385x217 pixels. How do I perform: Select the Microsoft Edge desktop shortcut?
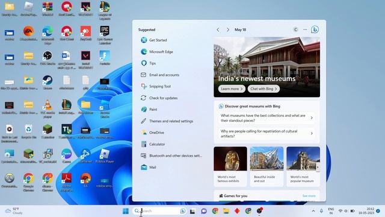48,35
